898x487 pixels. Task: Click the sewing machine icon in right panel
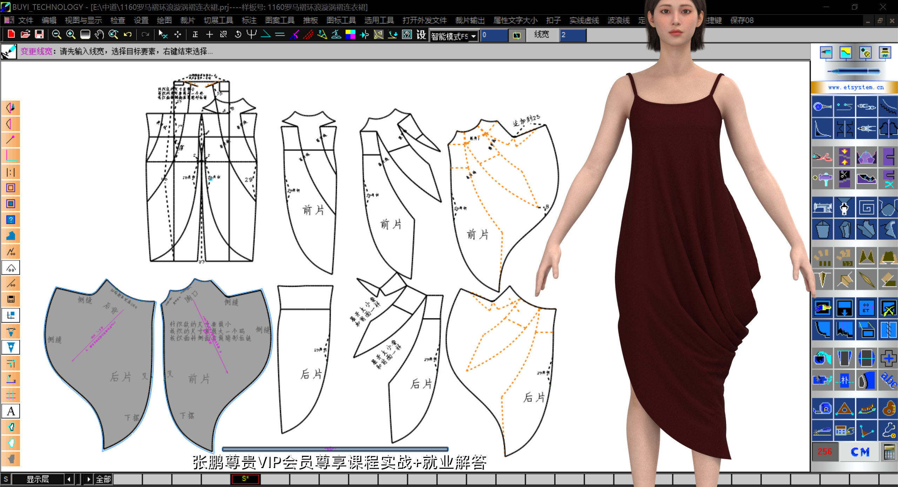pos(822,208)
